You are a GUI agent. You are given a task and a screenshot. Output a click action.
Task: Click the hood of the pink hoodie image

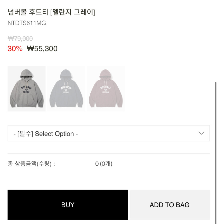click(106, 74)
